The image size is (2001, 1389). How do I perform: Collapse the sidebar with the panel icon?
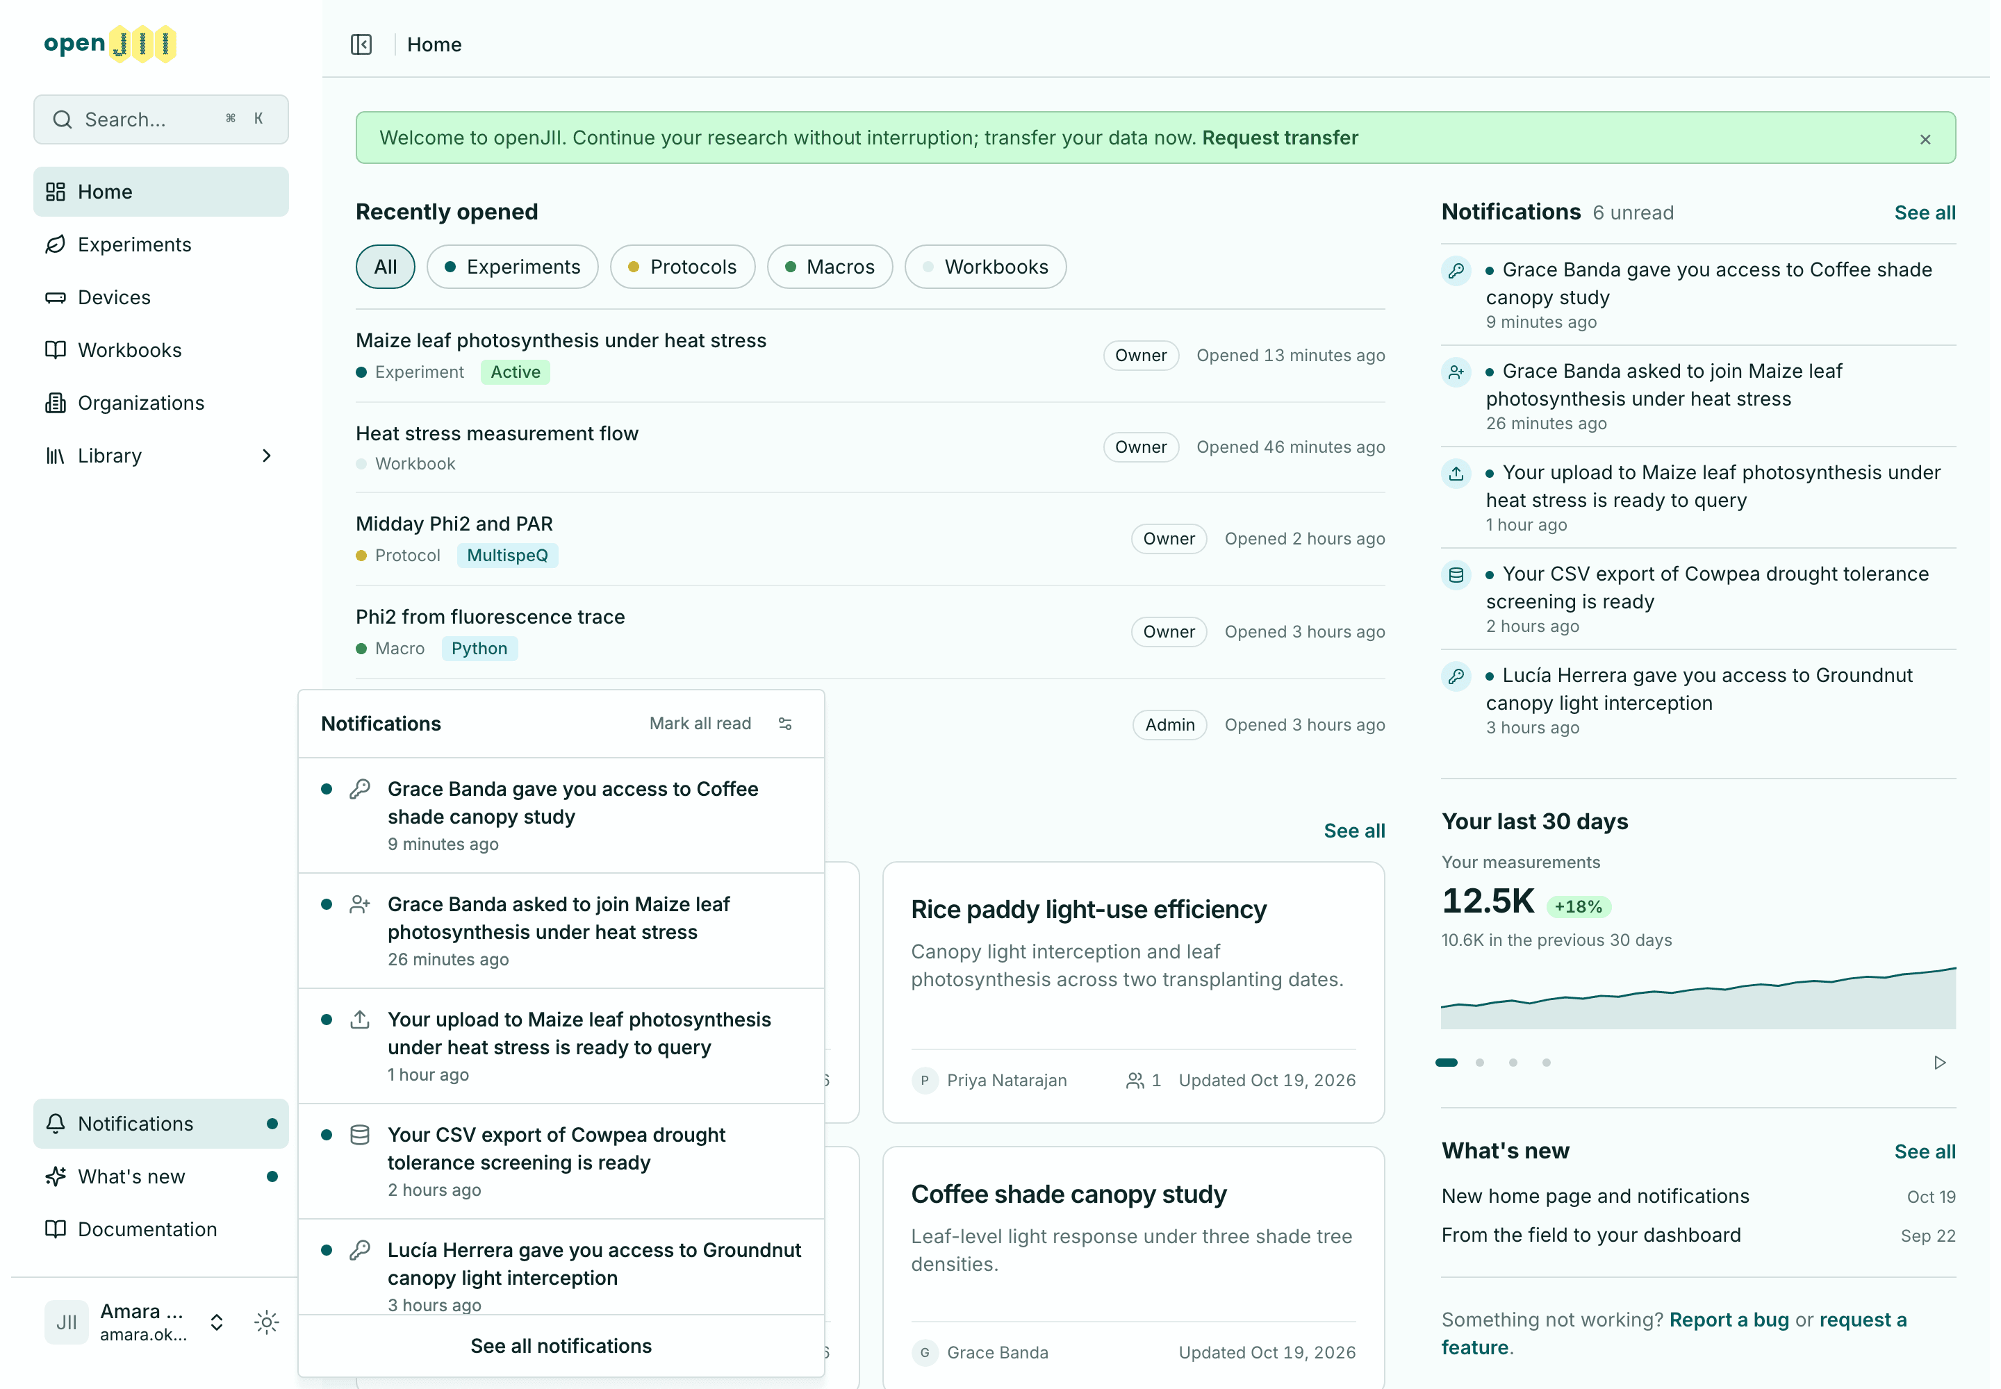(x=361, y=44)
